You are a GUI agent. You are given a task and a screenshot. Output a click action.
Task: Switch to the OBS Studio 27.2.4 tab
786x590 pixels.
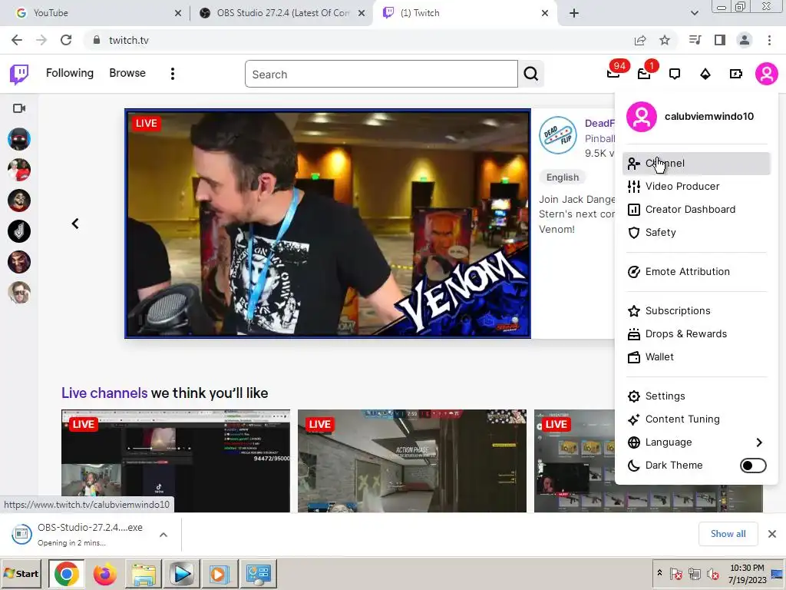[281, 13]
